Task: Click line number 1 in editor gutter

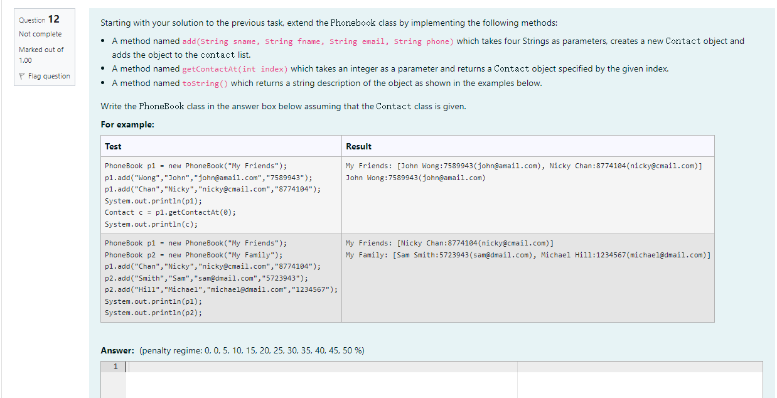Action: coord(115,367)
